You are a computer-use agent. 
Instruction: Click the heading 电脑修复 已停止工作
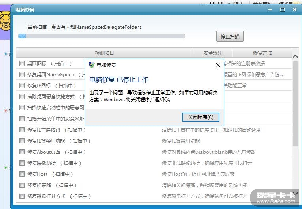pyautogui.click(x=119, y=80)
